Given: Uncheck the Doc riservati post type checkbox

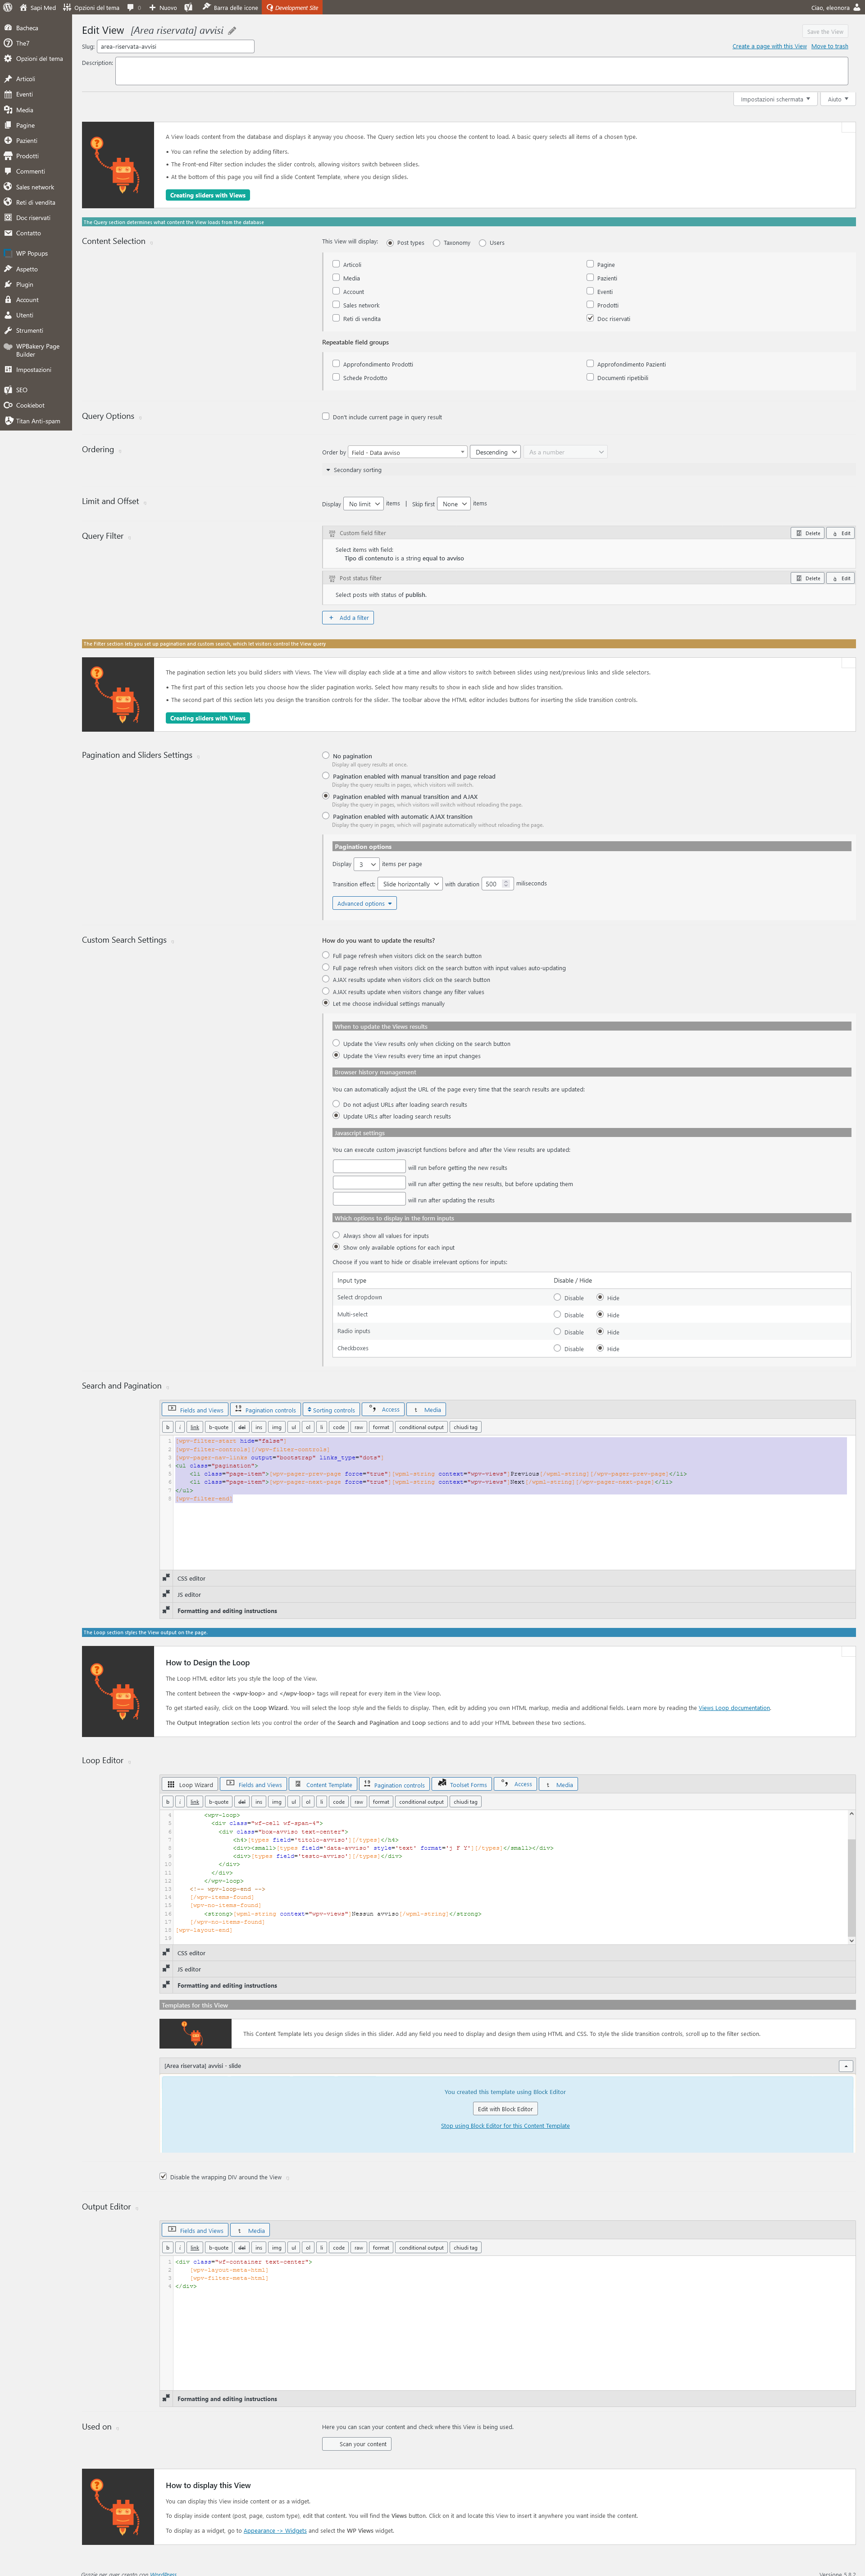Looking at the screenshot, I should click(590, 318).
